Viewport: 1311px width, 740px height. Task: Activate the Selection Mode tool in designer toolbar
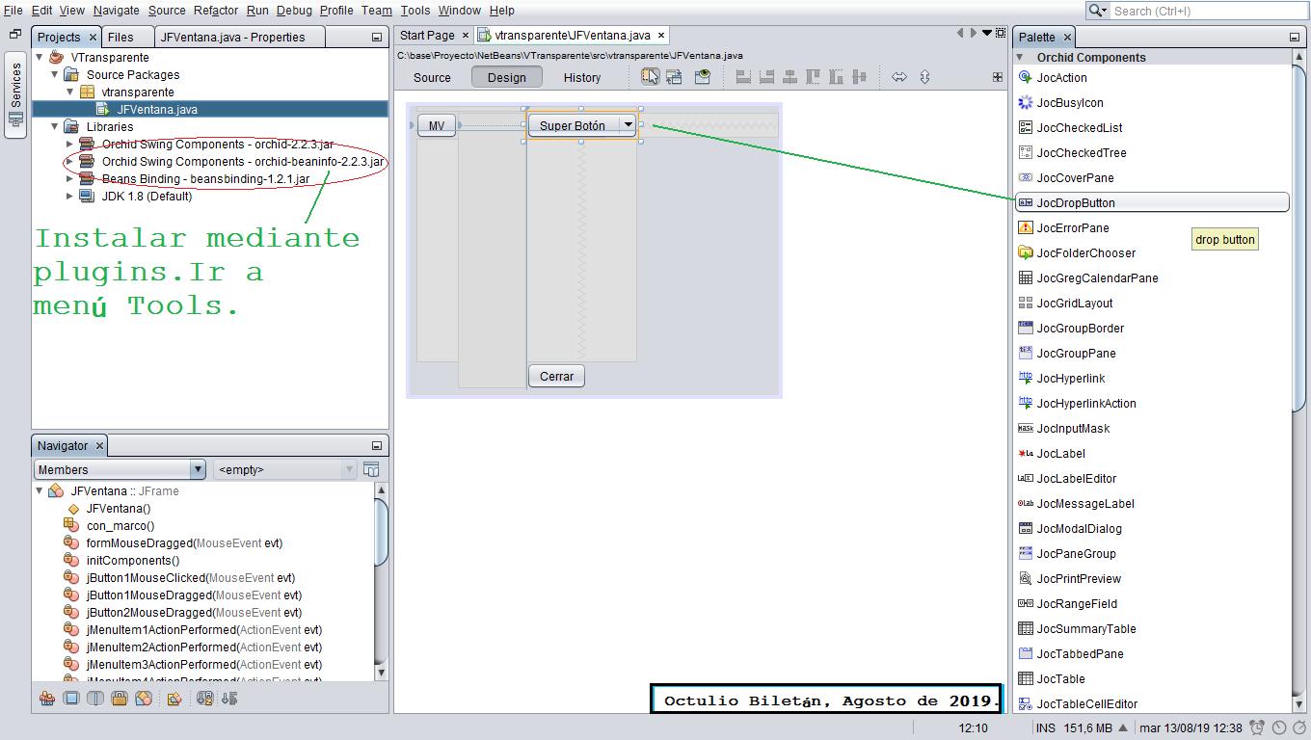651,77
